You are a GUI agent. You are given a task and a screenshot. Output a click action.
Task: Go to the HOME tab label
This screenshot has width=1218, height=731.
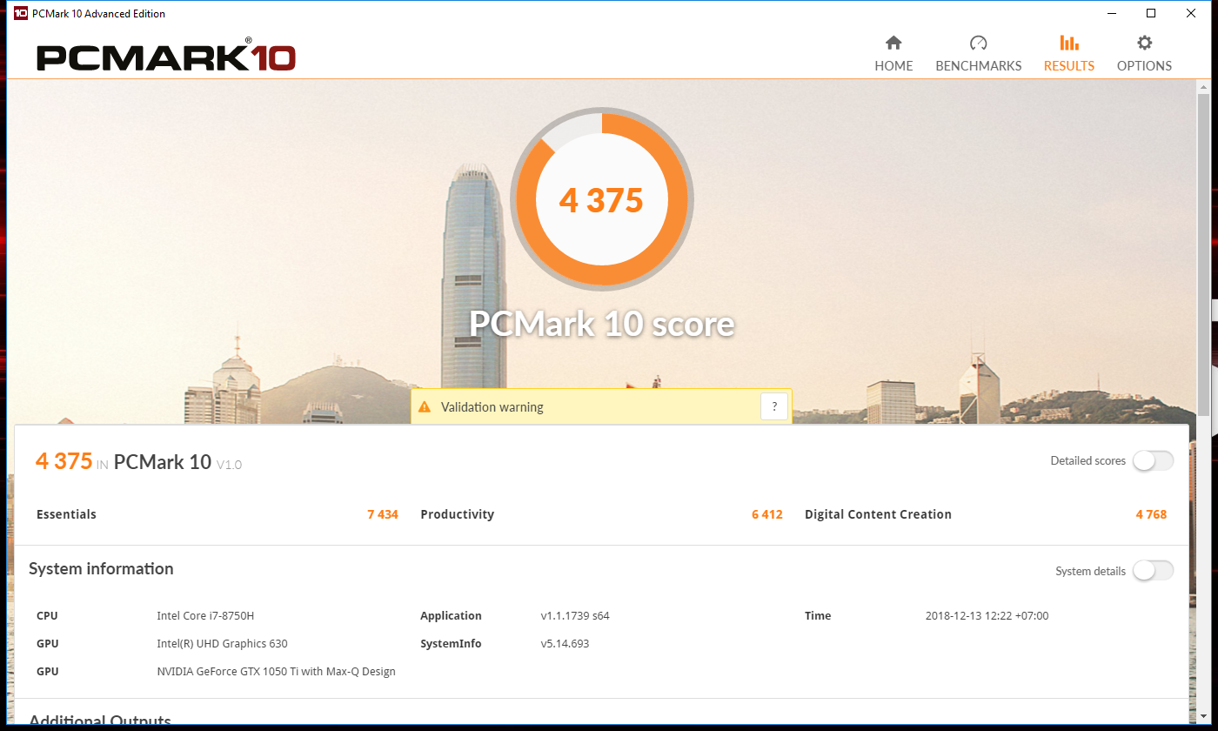point(893,65)
